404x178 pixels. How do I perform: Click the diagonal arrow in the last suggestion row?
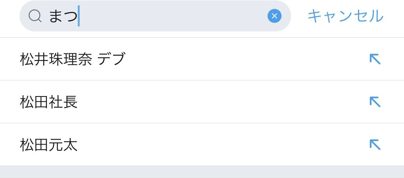[375, 145]
